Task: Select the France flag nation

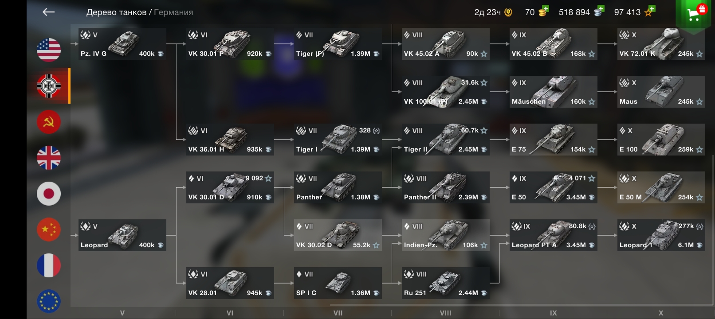Action: click(49, 265)
